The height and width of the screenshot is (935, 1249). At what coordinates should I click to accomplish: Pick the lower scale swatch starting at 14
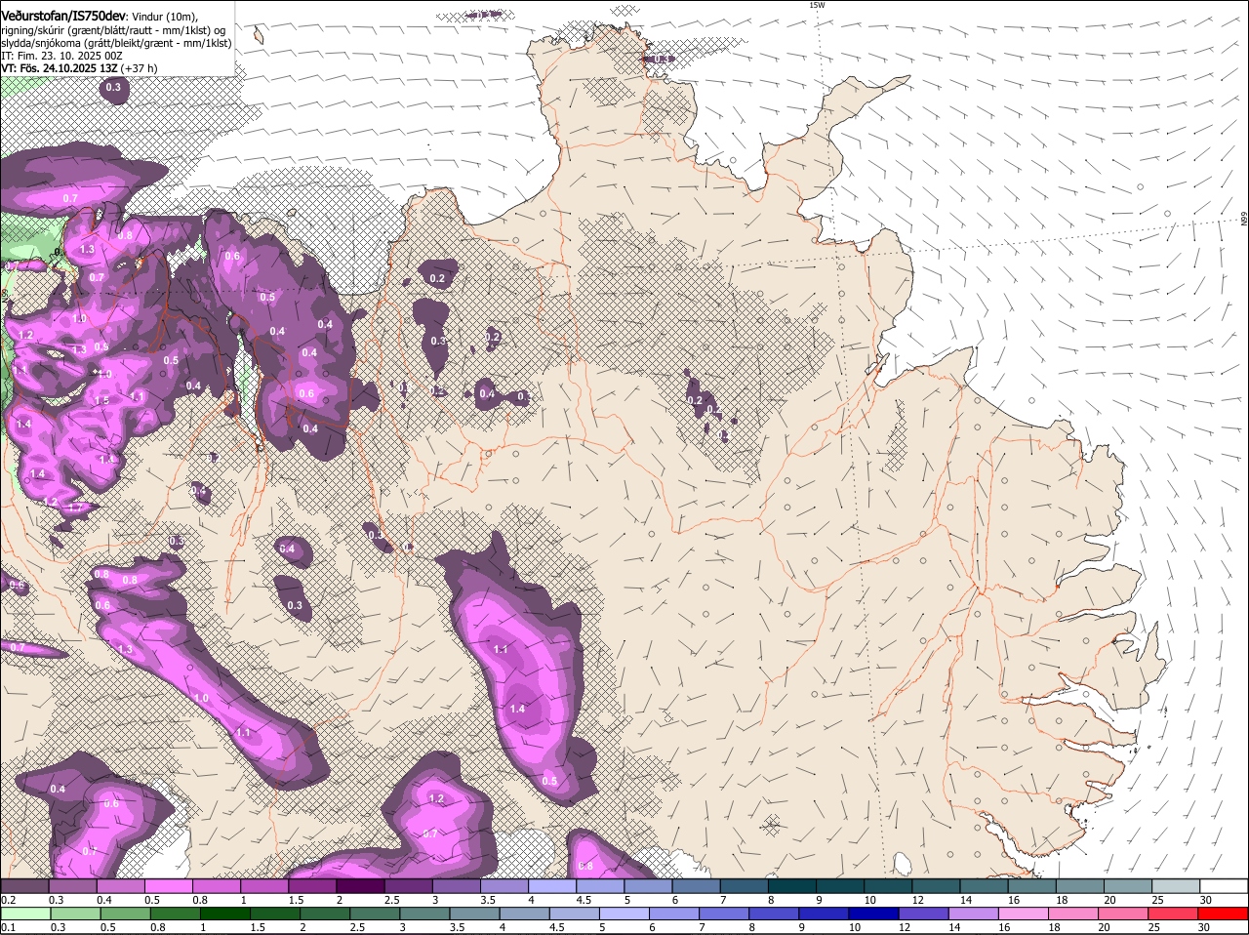pyautogui.click(x=973, y=915)
